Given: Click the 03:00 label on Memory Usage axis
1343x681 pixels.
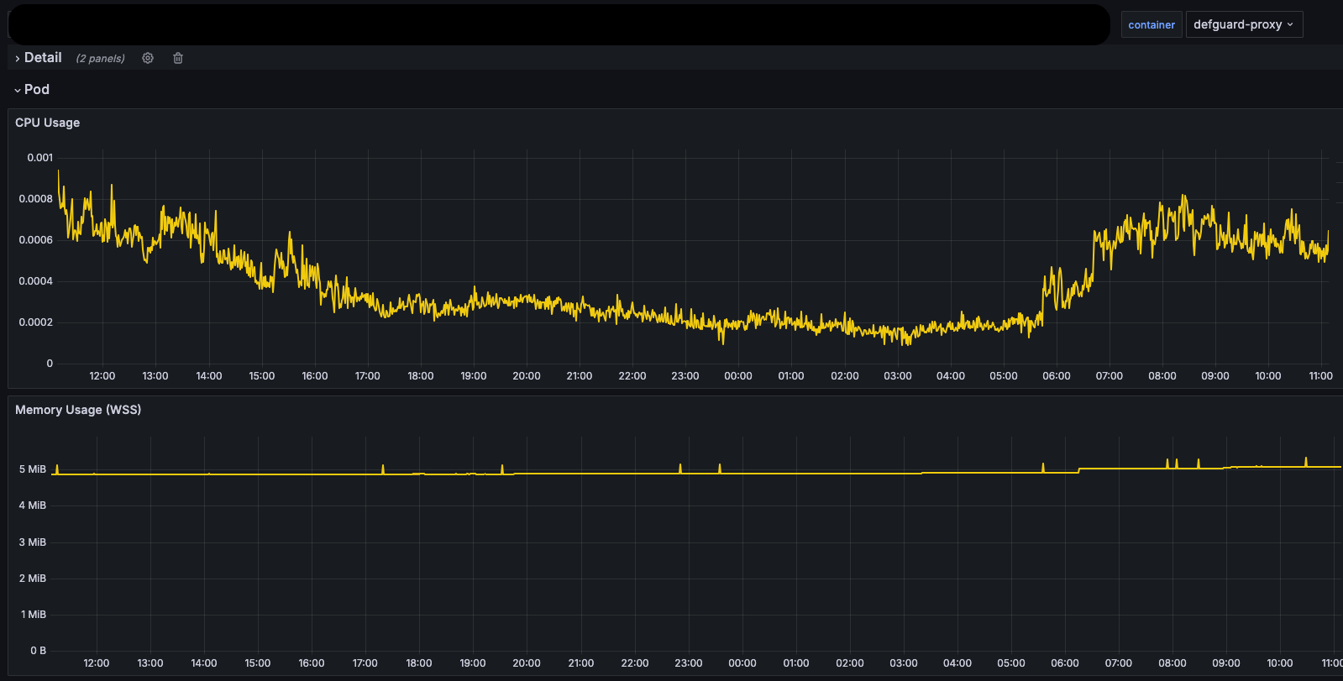Looking at the screenshot, I should pos(903,663).
